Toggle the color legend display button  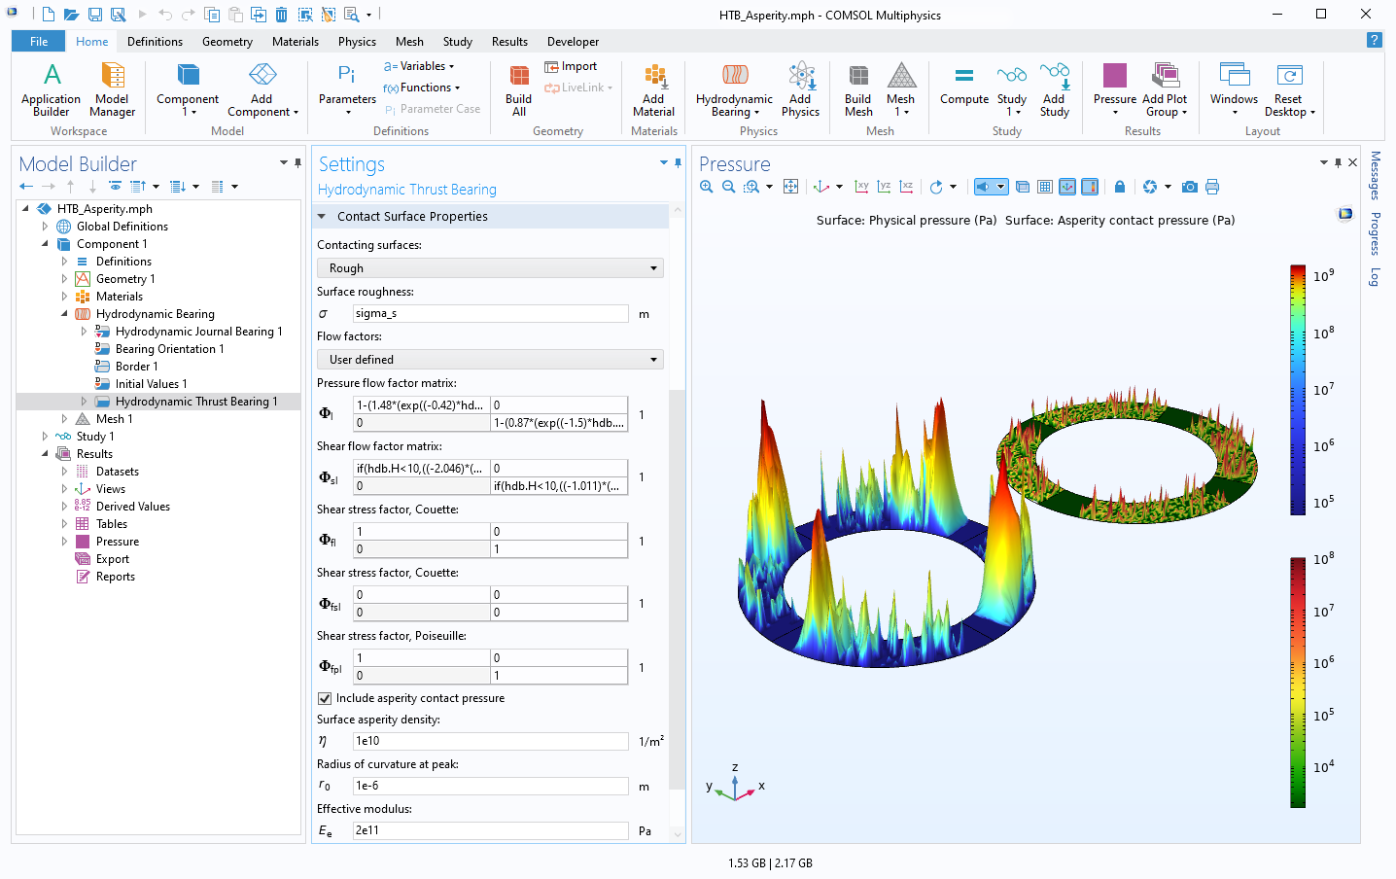pyautogui.click(x=1090, y=187)
